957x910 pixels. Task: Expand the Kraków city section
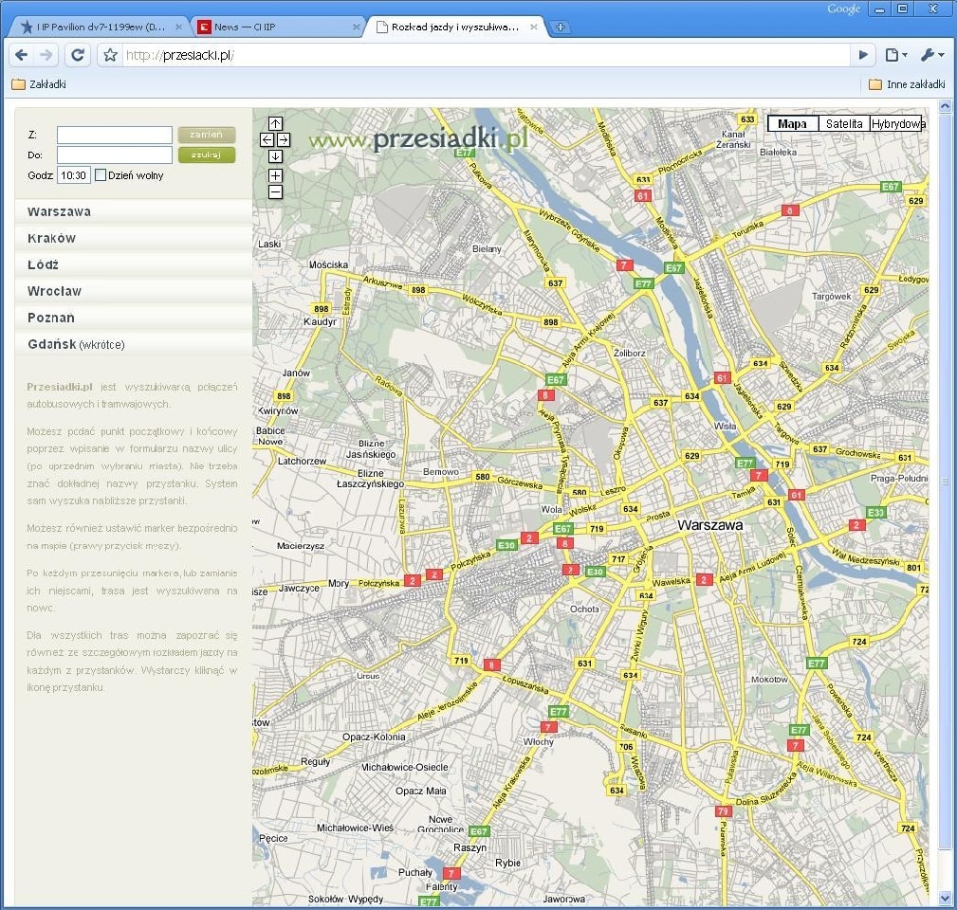pos(52,238)
